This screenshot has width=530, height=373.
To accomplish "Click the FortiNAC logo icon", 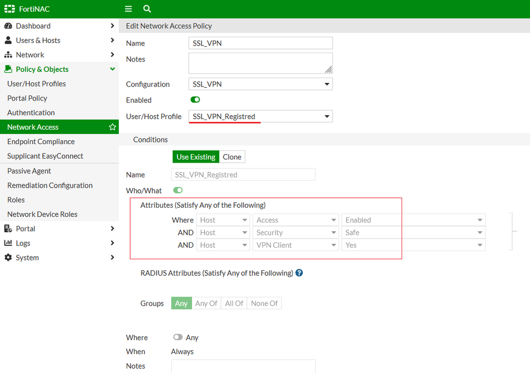I will [10, 9].
